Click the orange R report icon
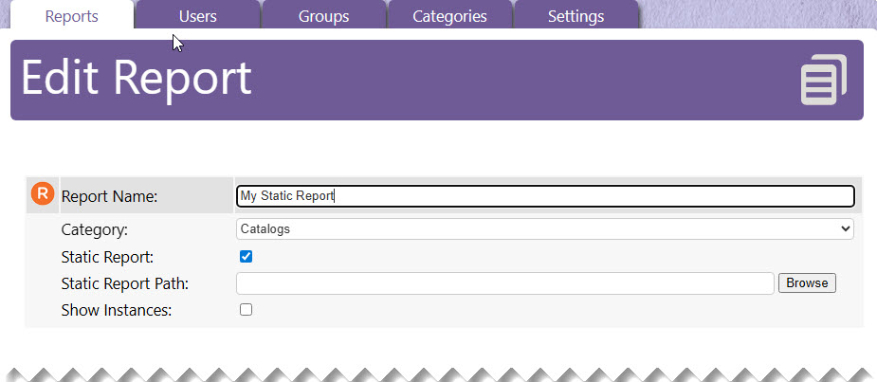 (43, 193)
